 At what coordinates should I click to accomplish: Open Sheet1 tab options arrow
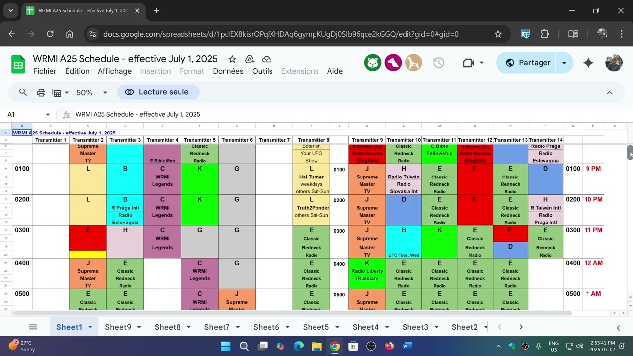coord(90,327)
